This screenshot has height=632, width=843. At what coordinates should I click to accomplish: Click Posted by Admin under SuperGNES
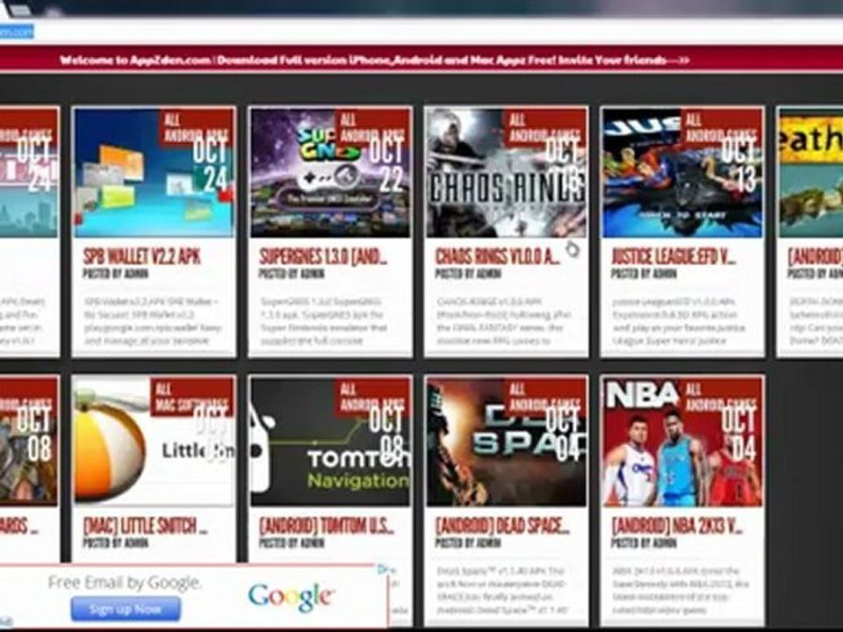pyautogui.click(x=292, y=274)
